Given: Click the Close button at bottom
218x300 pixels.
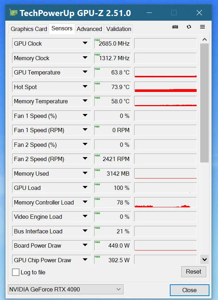Looking at the screenshot, I should tap(189, 290).
